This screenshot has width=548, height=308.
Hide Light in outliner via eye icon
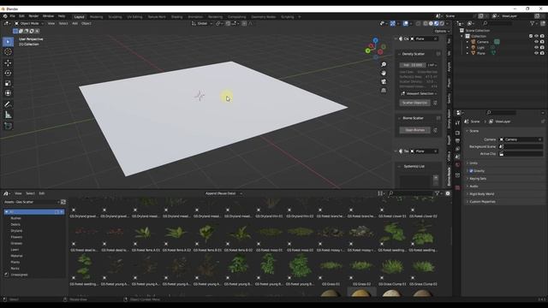[536, 48]
